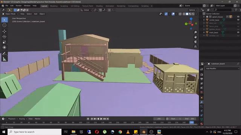Image resolution: width=241 pixels, height=135 pixels.
Task: Open the Output properties tab icon
Action: click(x=202, y=79)
